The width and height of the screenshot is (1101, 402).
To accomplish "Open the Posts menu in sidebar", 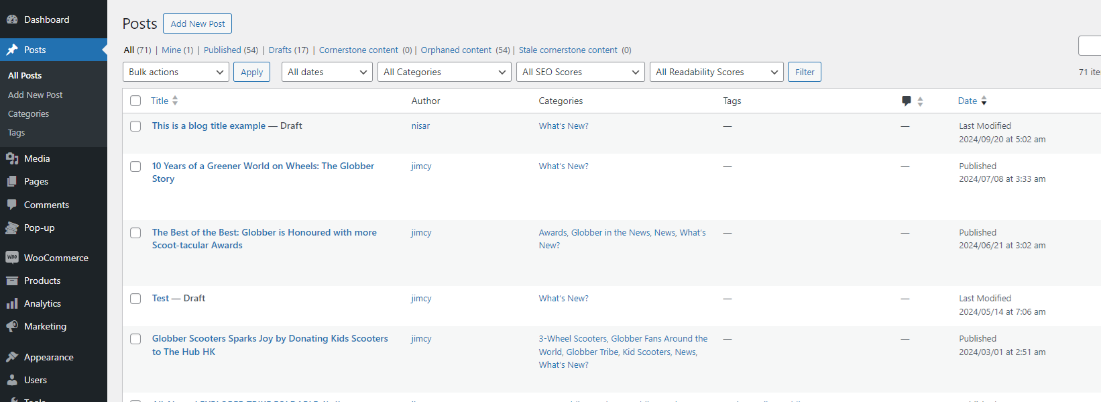I will click(x=54, y=50).
